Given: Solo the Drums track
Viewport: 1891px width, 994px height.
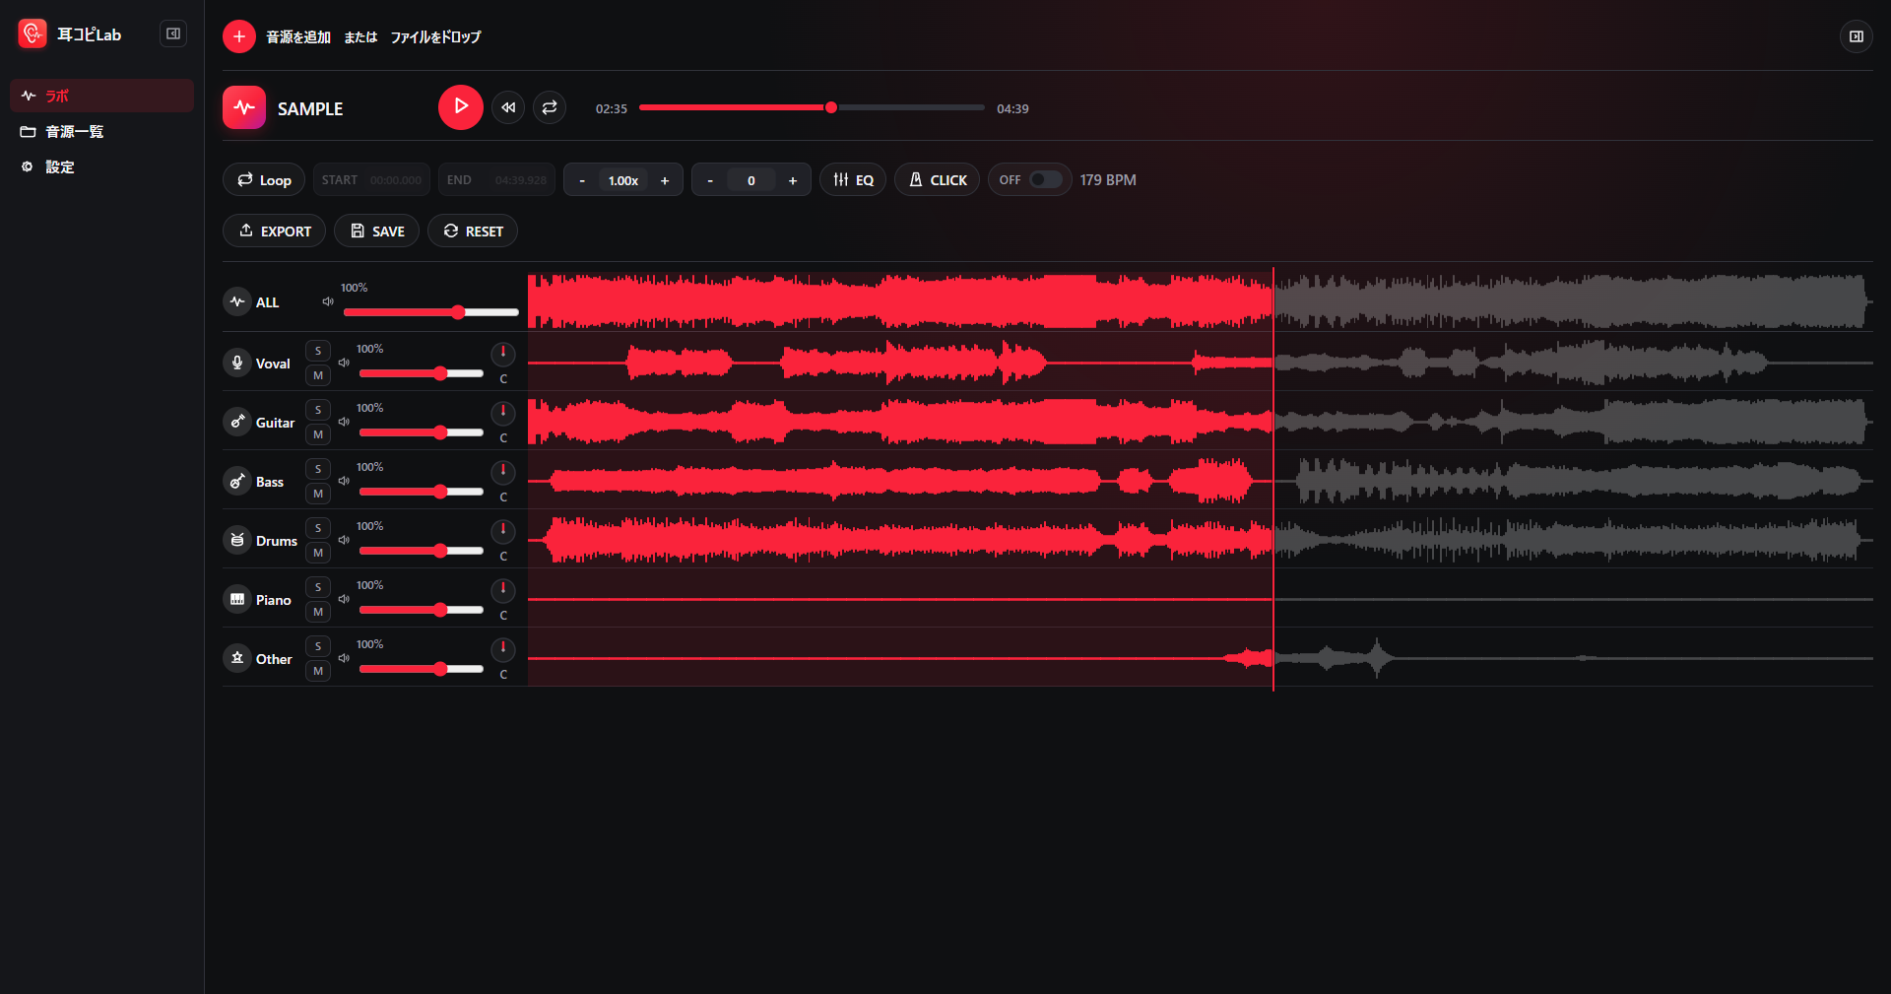Looking at the screenshot, I should coord(318,528).
